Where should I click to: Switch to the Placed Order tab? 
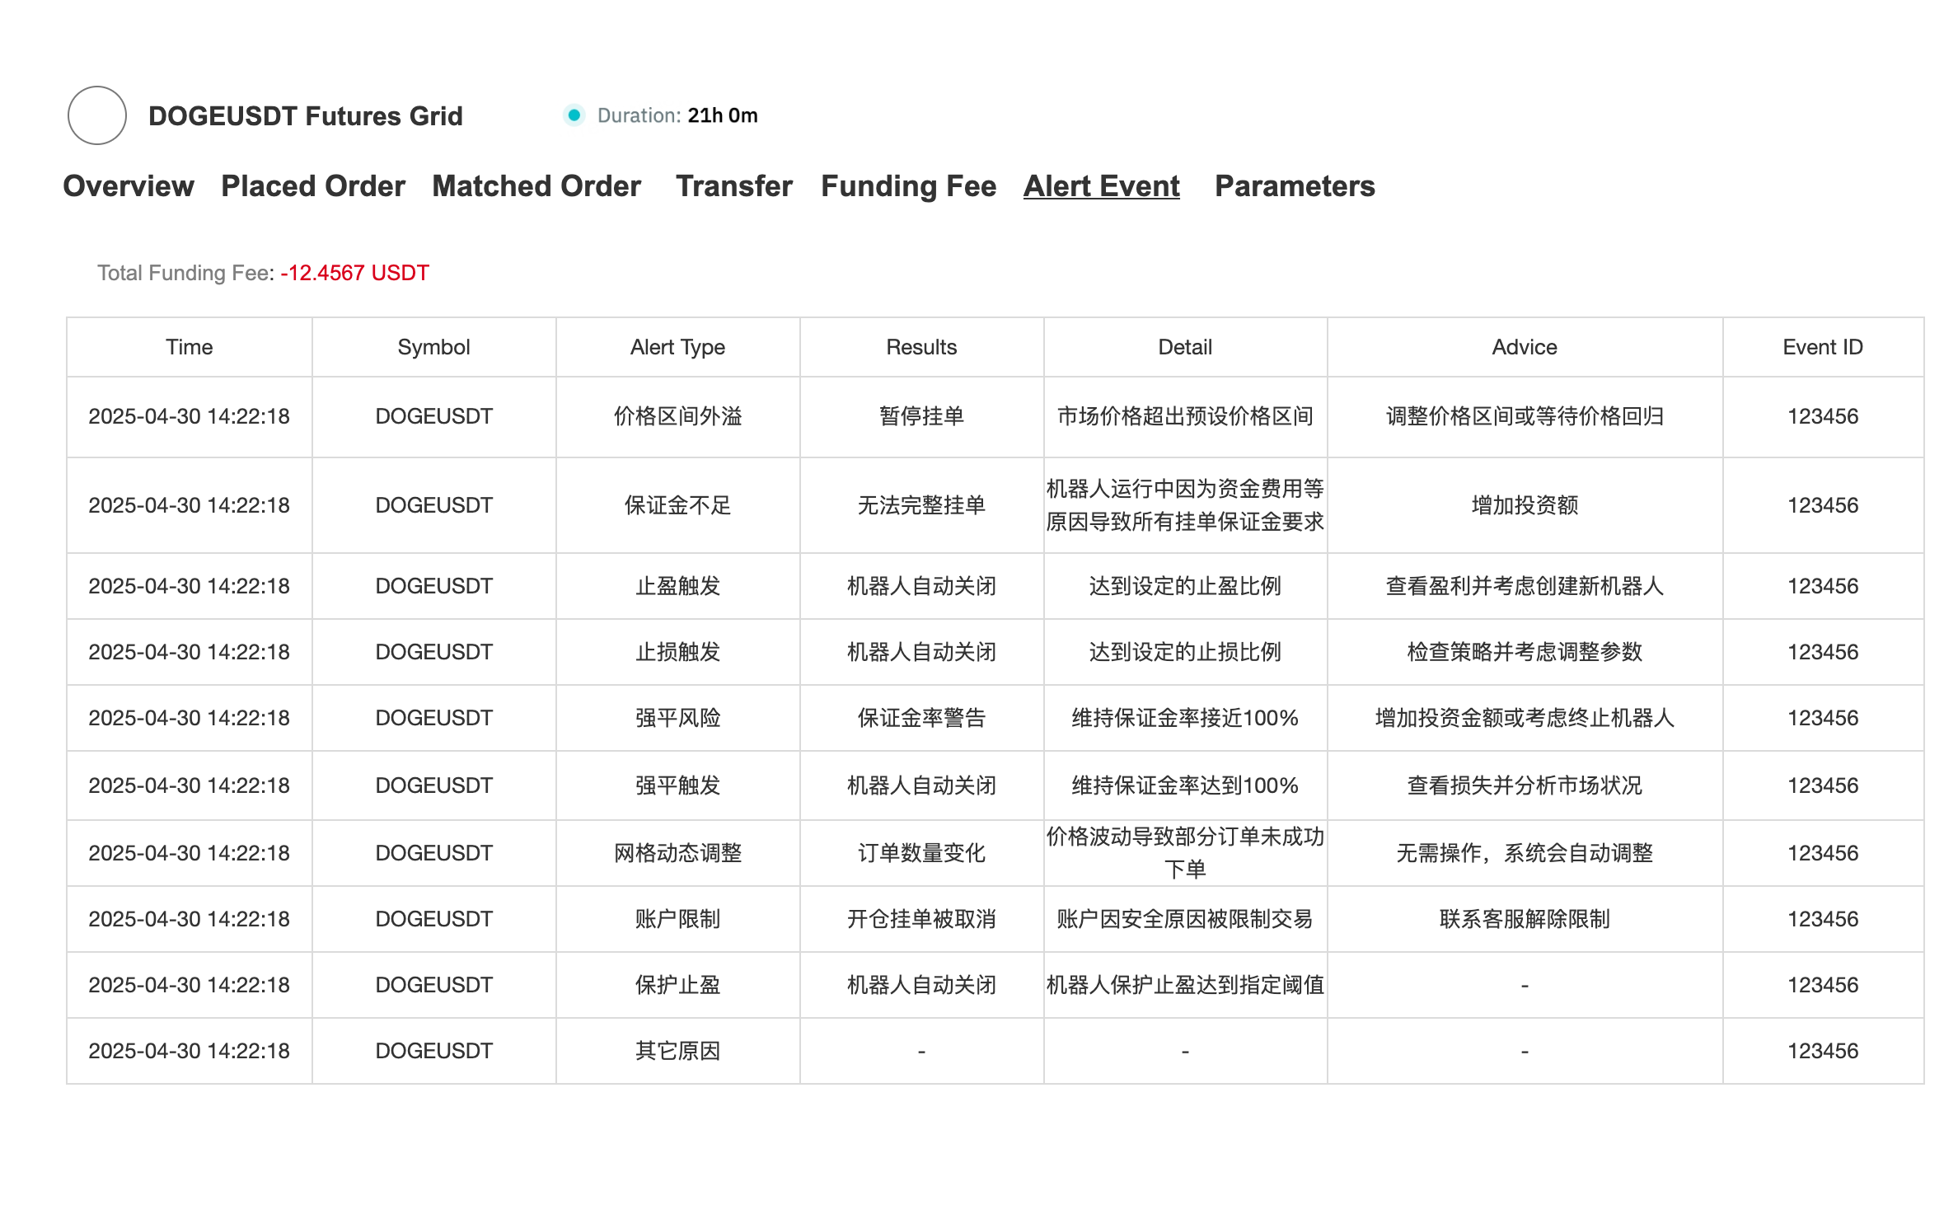[x=313, y=186]
